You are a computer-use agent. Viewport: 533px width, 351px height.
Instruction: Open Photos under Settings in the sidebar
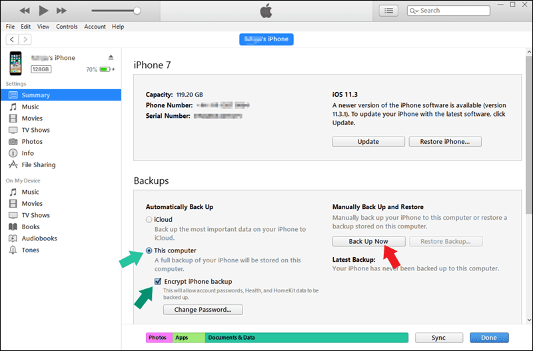tap(32, 141)
